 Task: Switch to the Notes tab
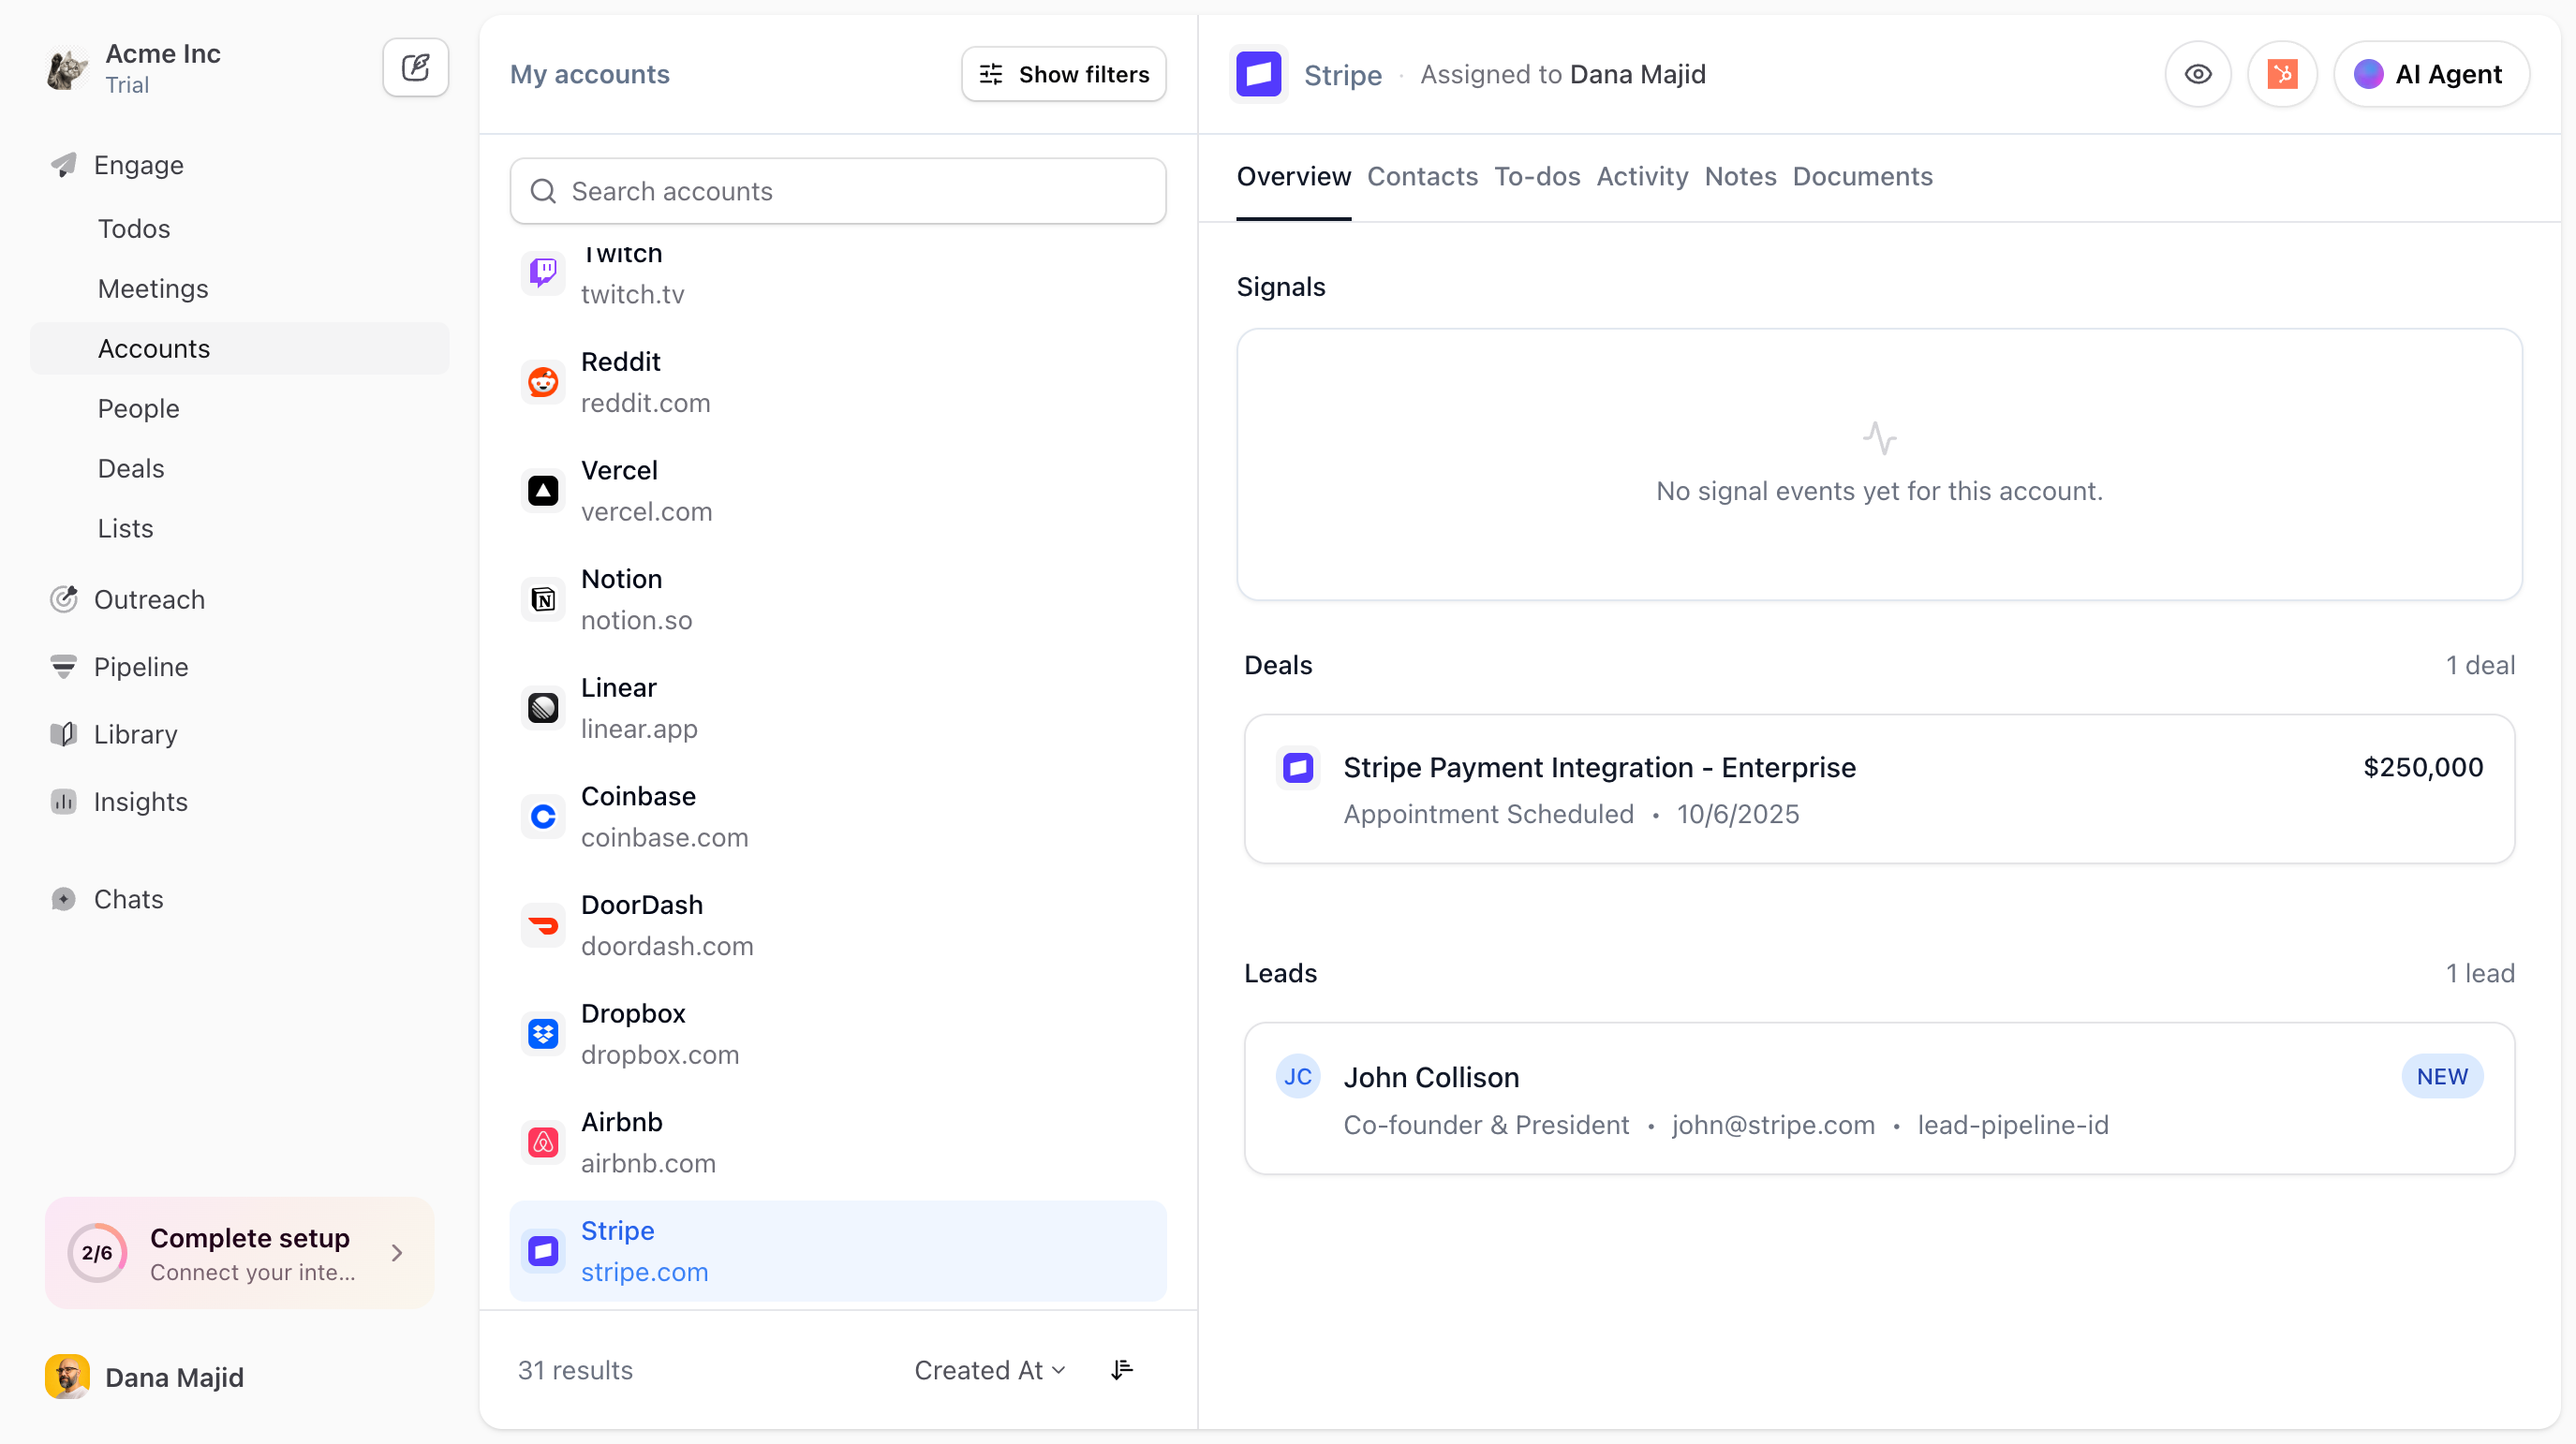pos(1740,176)
